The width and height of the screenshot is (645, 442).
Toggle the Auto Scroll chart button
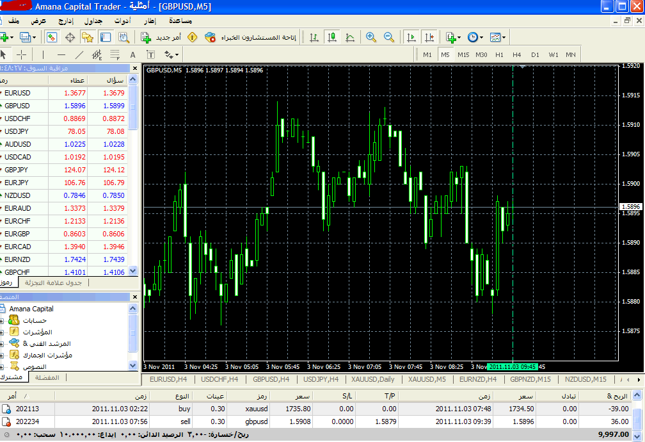pyautogui.click(x=411, y=37)
